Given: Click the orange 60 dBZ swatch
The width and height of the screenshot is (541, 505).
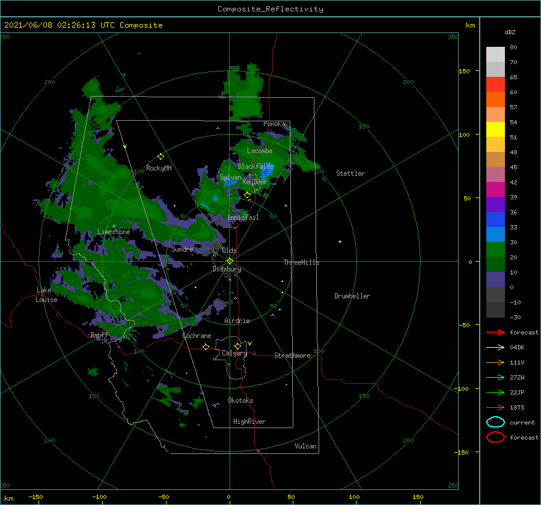Looking at the screenshot, I should 495,99.
